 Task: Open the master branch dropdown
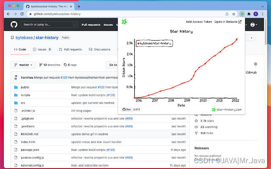click(23, 65)
